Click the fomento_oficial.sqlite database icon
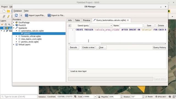 (x=19, y=36)
